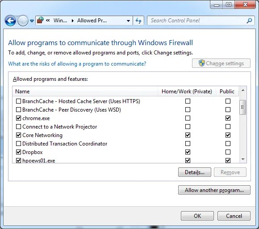Toggle Core Networking Public checkbox

click(228, 135)
